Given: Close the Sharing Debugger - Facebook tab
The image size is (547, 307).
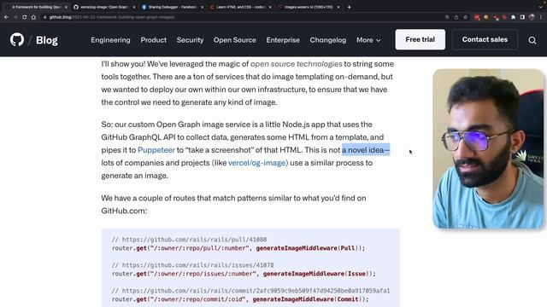Looking at the screenshot, I should point(202,7).
